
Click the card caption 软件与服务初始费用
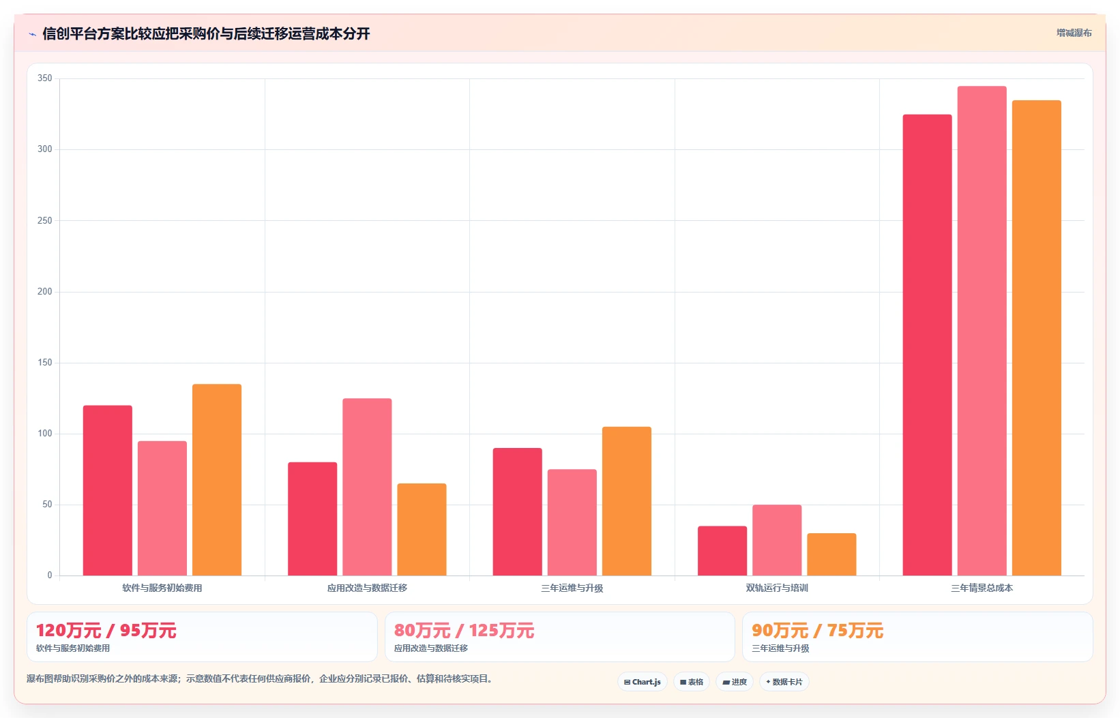click(73, 648)
